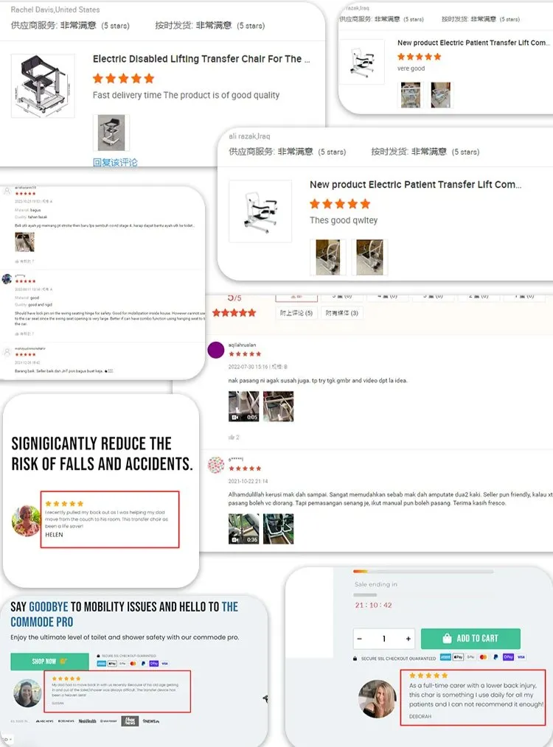553x747 pixels.
Task: Click the PayPal payment icon beside ADD TO CART
Action: (x=495, y=657)
